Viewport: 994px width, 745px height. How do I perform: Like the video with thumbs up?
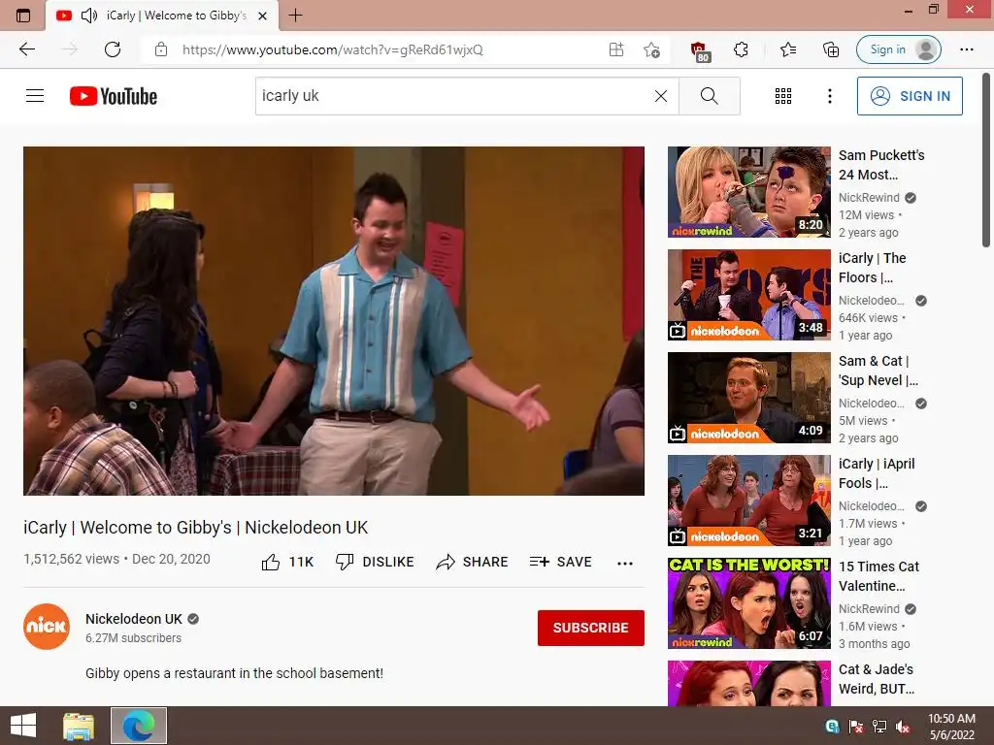click(287, 562)
